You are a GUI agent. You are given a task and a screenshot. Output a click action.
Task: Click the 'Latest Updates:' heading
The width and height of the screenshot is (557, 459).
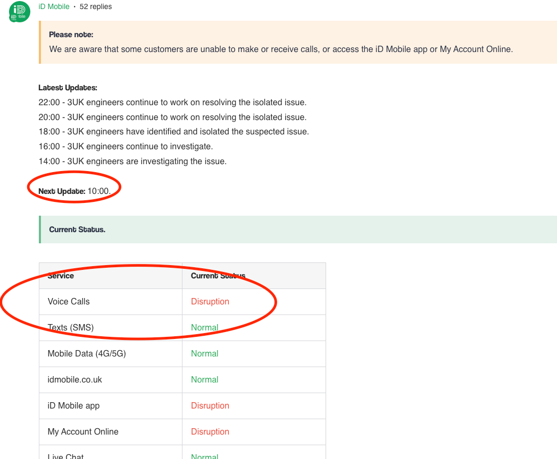68,88
